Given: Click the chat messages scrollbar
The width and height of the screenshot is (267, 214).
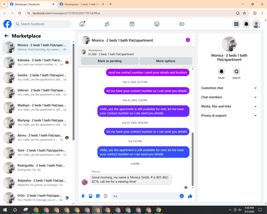Looking at the screenshot, I should (x=192, y=159).
